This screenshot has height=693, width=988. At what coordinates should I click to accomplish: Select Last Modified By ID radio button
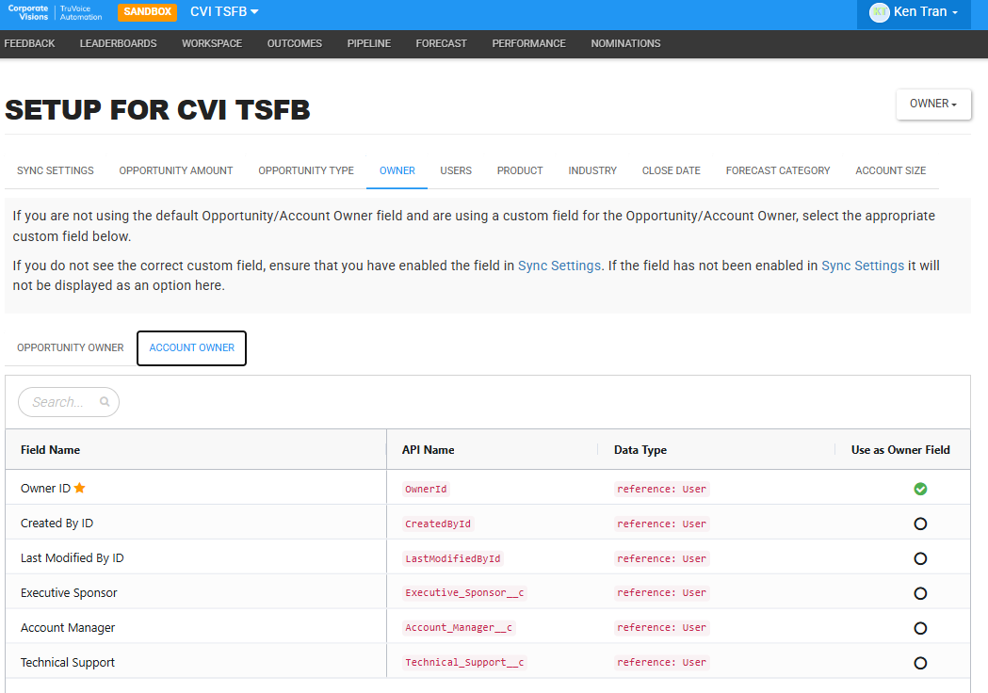pos(920,558)
